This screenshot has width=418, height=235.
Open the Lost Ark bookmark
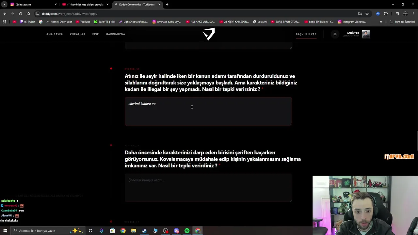click(260, 22)
